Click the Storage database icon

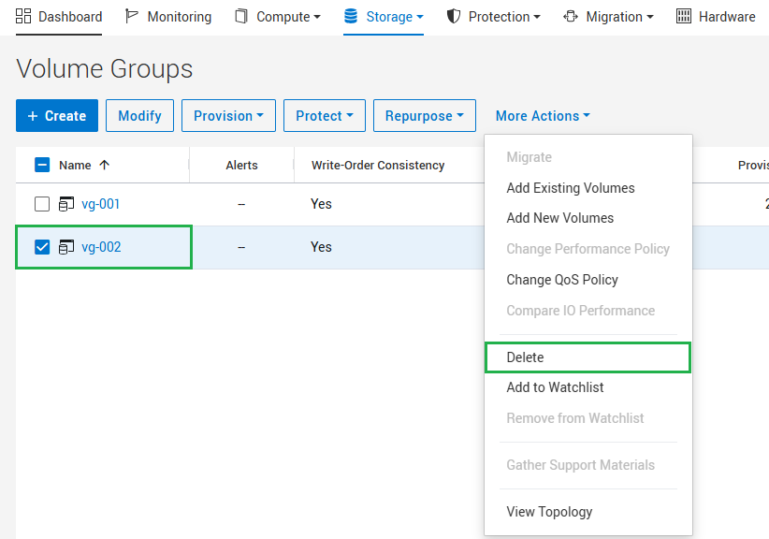point(351,16)
